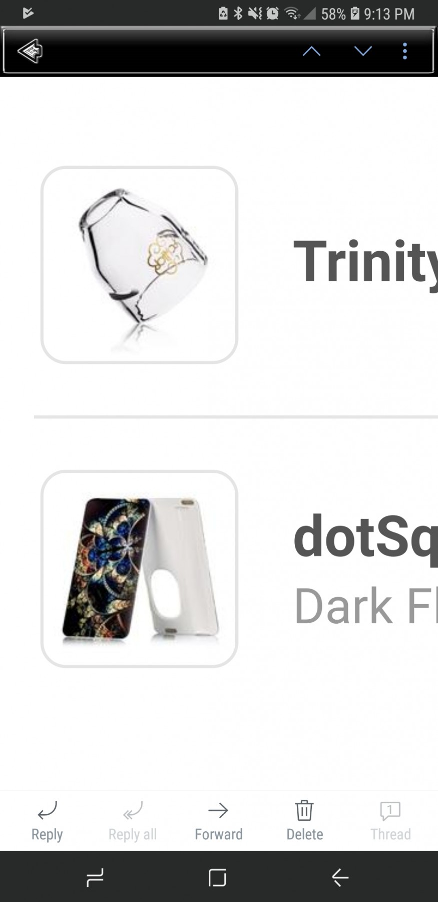Go to next email with down chevron
This screenshot has height=902, width=438.
(x=363, y=51)
